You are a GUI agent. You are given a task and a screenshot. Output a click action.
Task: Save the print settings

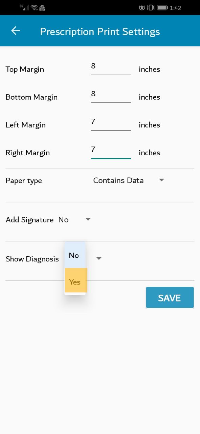(x=170, y=298)
